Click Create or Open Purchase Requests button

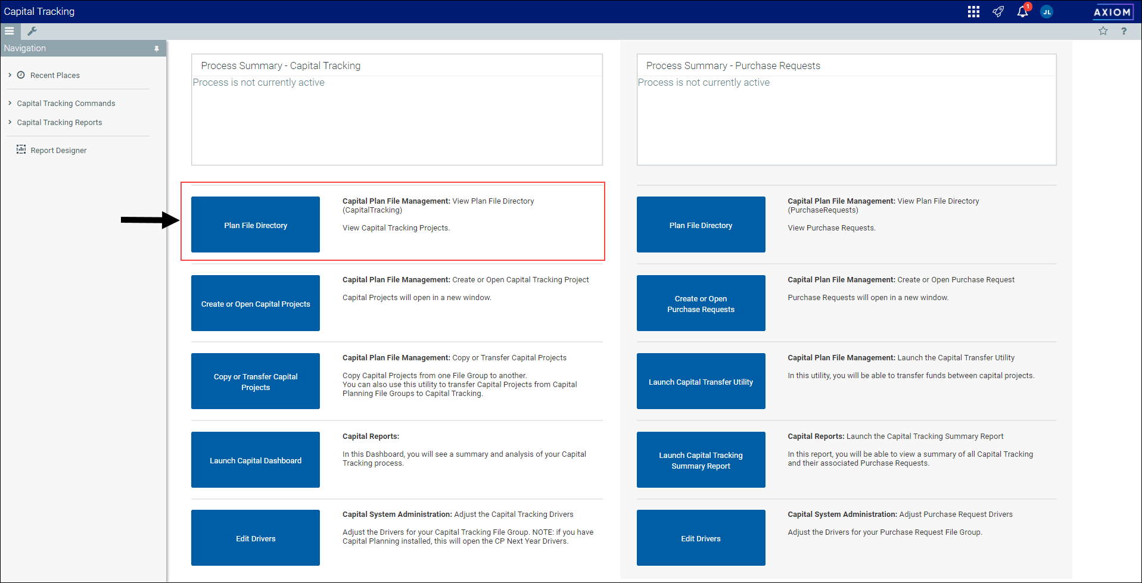pyautogui.click(x=701, y=303)
